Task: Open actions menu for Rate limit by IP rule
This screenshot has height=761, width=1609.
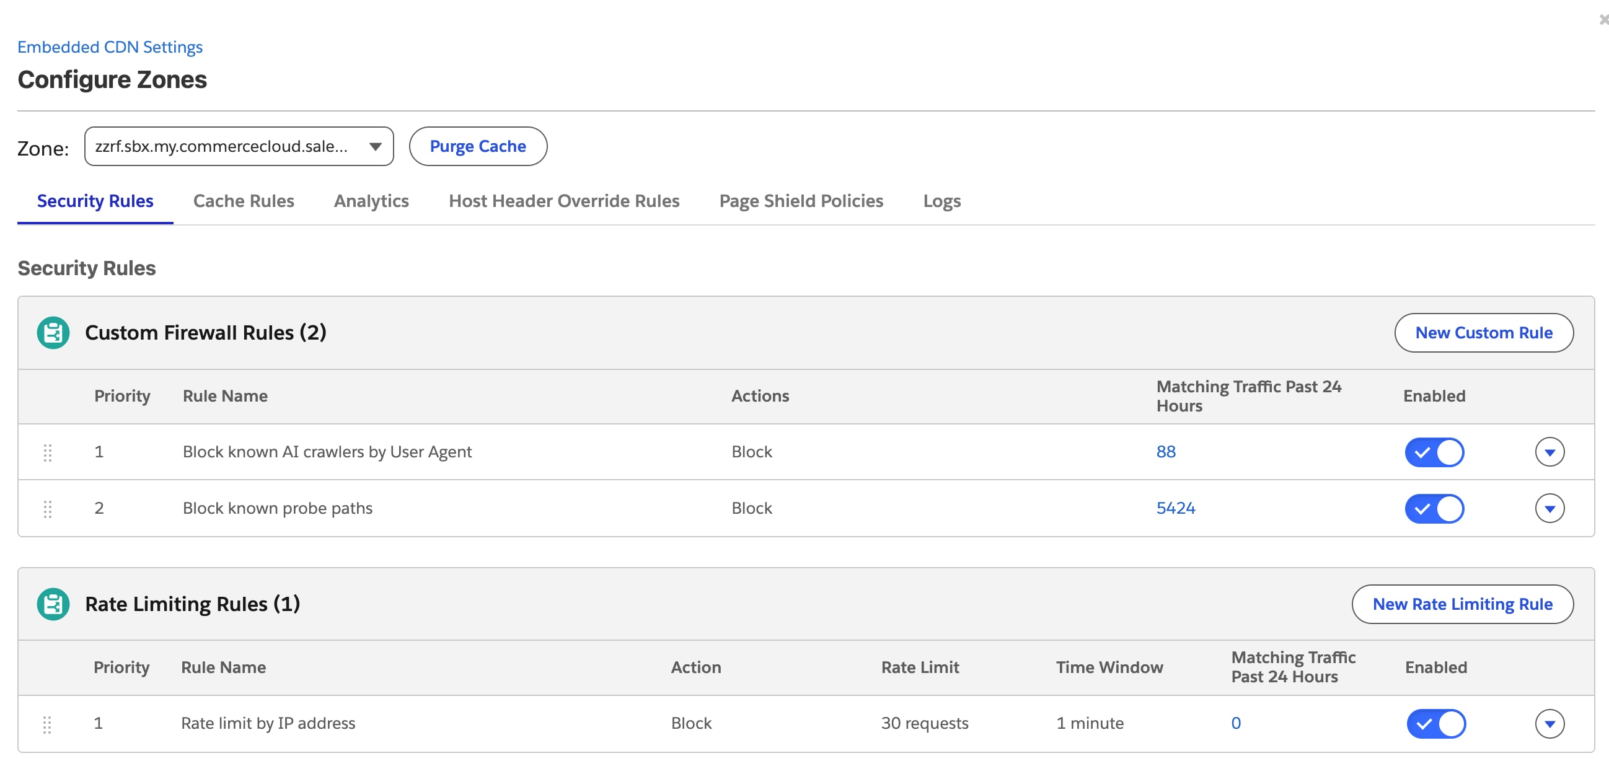Action: tap(1549, 724)
